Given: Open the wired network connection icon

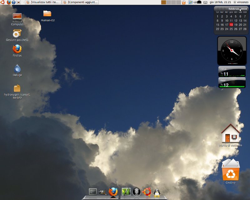Looking at the screenshot, I should pos(199,2).
